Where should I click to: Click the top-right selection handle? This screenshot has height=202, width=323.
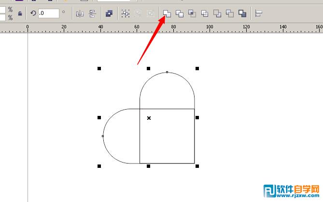pos(197,69)
